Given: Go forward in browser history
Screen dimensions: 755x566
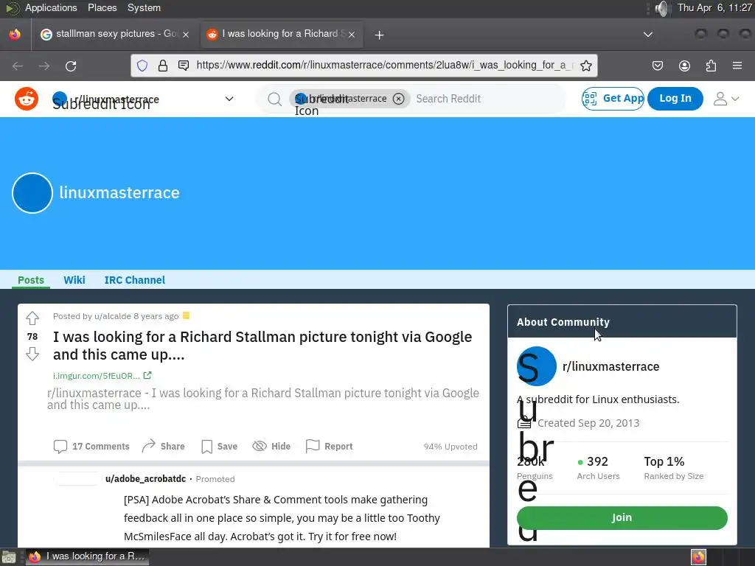Looking at the screenshot, I should (44, 66).
